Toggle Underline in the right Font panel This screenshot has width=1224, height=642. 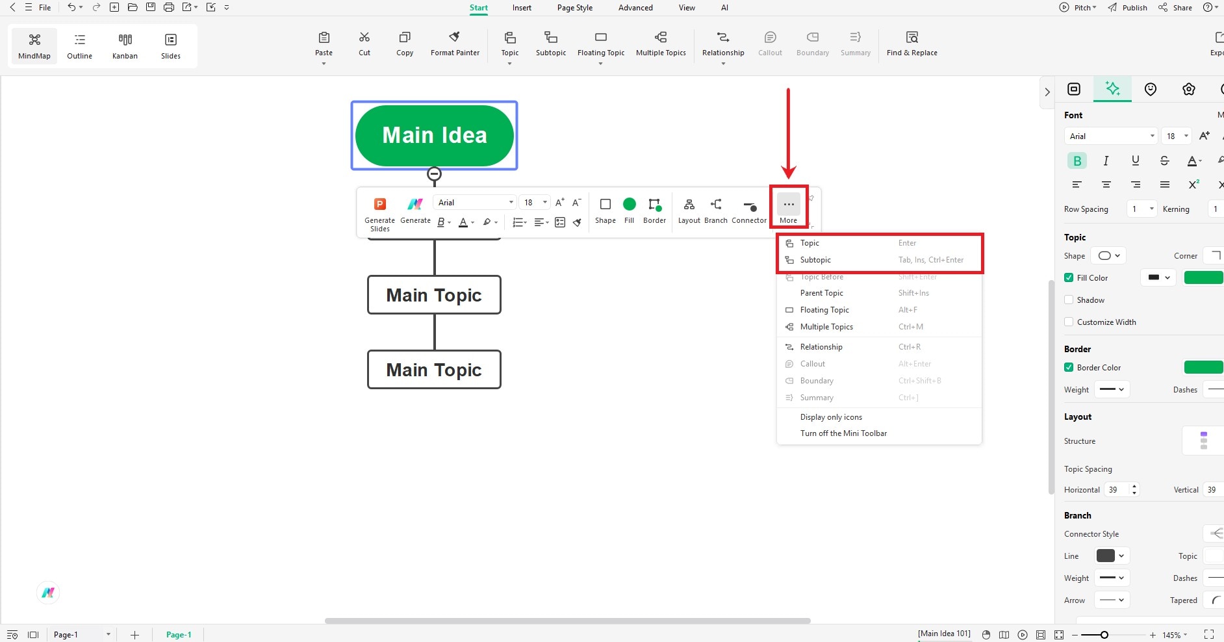tap(1135, 160)
